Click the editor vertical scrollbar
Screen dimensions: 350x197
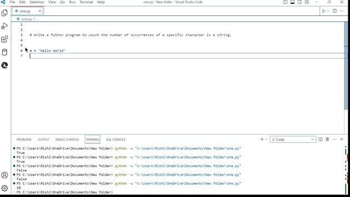click(x=346, y=66)
